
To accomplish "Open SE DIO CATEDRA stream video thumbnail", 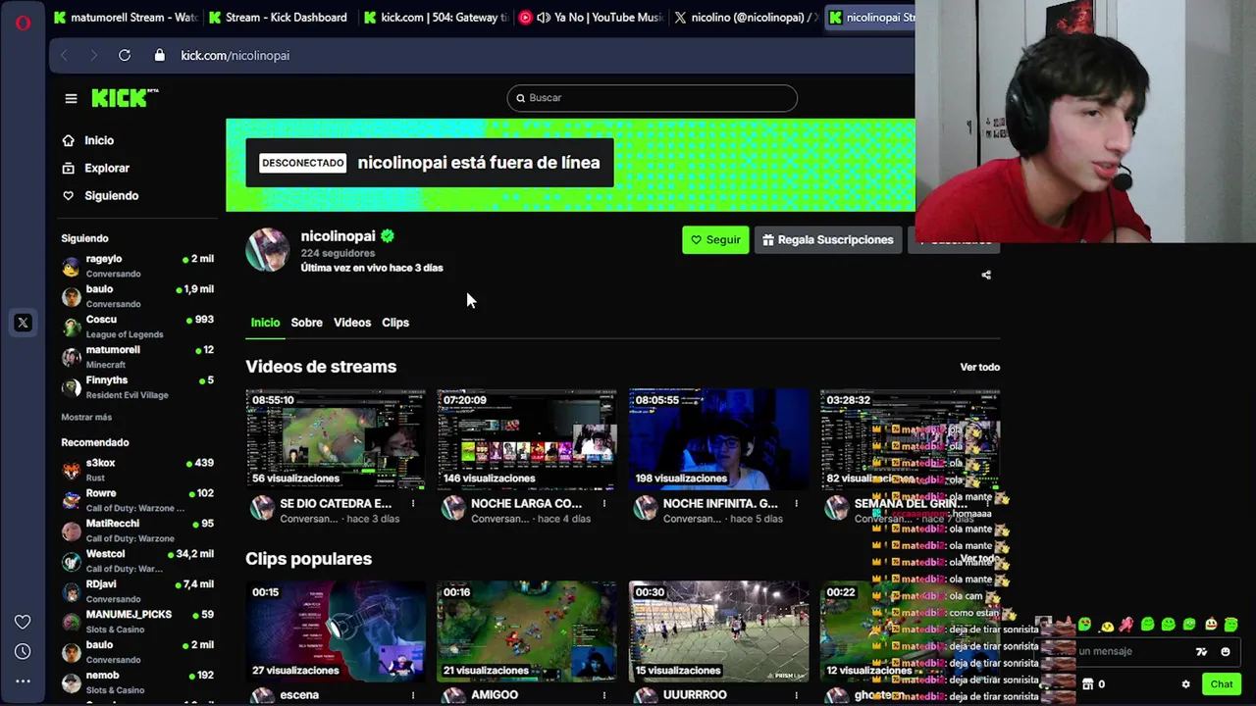I will click(x=336, y=439).
